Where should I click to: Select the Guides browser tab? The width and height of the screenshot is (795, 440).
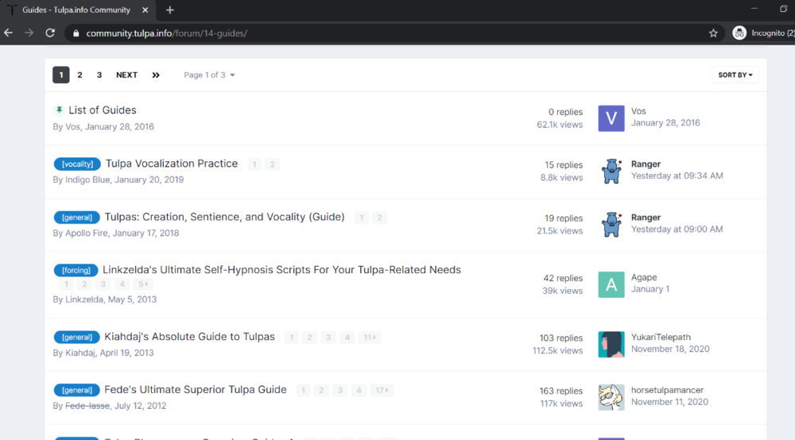point(76,10)
